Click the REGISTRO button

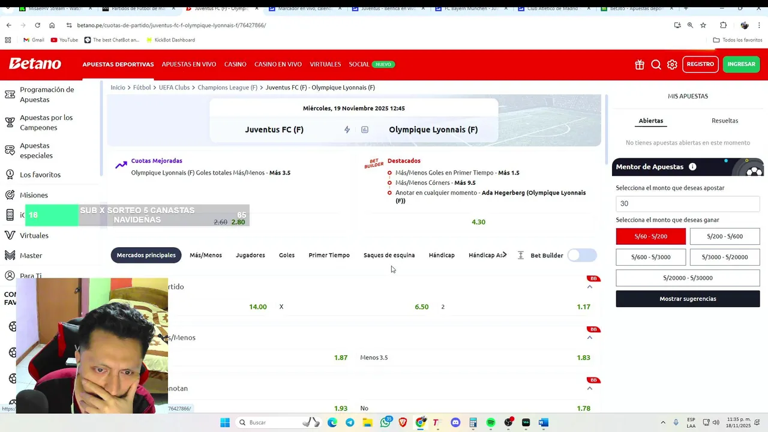pyautogui.click(x=700, y=64)
